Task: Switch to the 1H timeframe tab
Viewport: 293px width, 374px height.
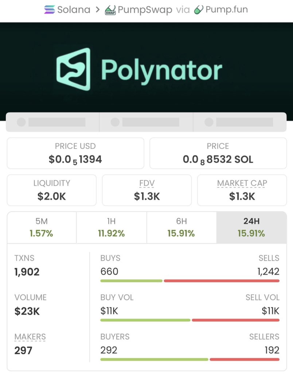Action: pyautogui.click(x=112, y=228)
